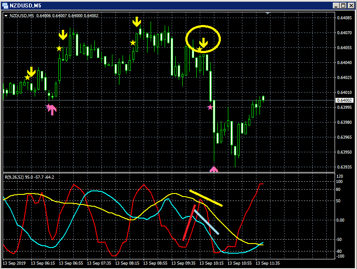Click the 'R(9,26,52) 95.0 -57.7 -64.2' indicator label
The width and height of the screenshot is (357, 269).
29,177
